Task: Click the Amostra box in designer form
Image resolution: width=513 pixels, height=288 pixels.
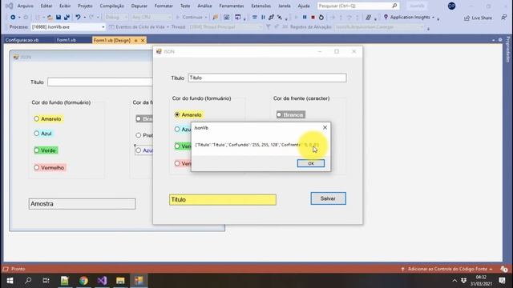Action: point(82,204)
